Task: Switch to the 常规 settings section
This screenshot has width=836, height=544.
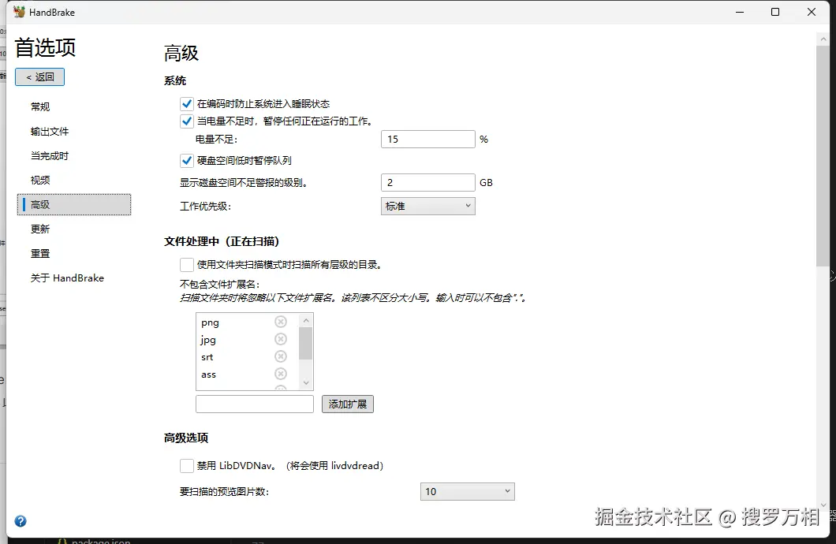Action: click(x=39, y=106)
